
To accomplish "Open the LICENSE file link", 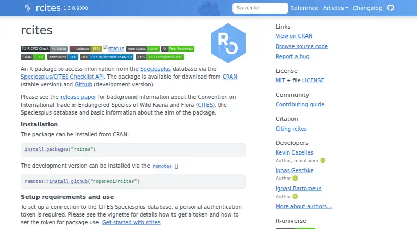I will [x=313, y=80].
